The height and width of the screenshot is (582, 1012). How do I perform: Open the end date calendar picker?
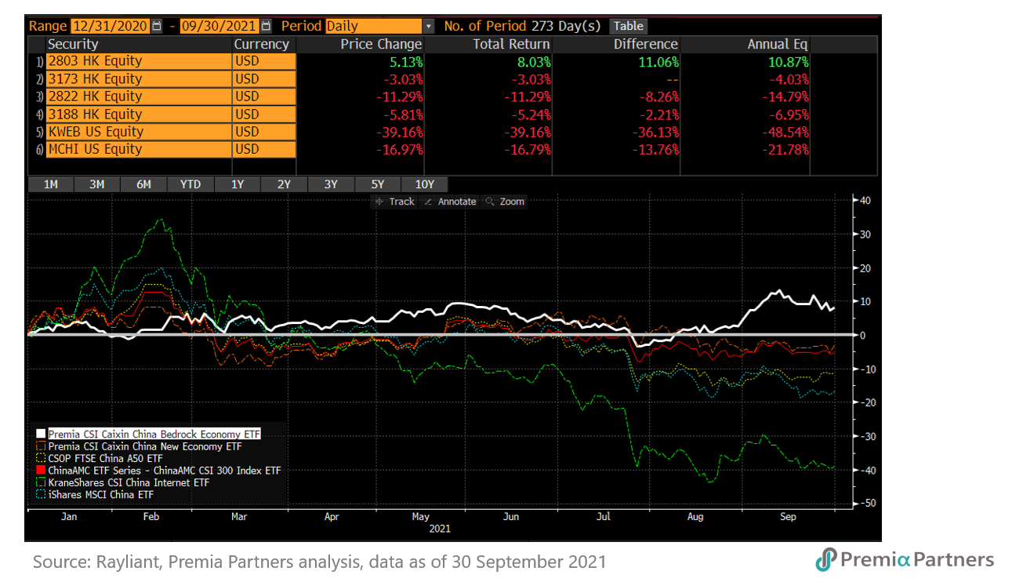click(x=266, y=26)
